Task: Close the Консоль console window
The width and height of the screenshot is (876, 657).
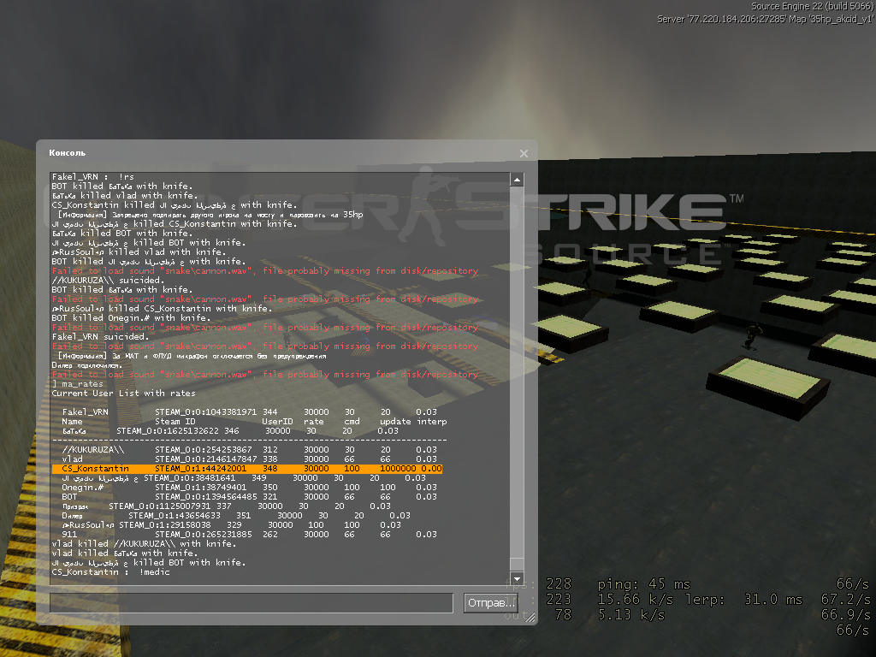Action: point(524,153)
